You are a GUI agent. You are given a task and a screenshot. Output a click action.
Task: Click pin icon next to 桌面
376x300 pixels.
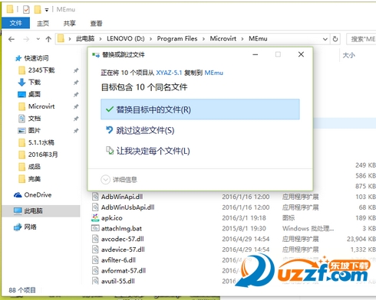click(x=76, y=94)
